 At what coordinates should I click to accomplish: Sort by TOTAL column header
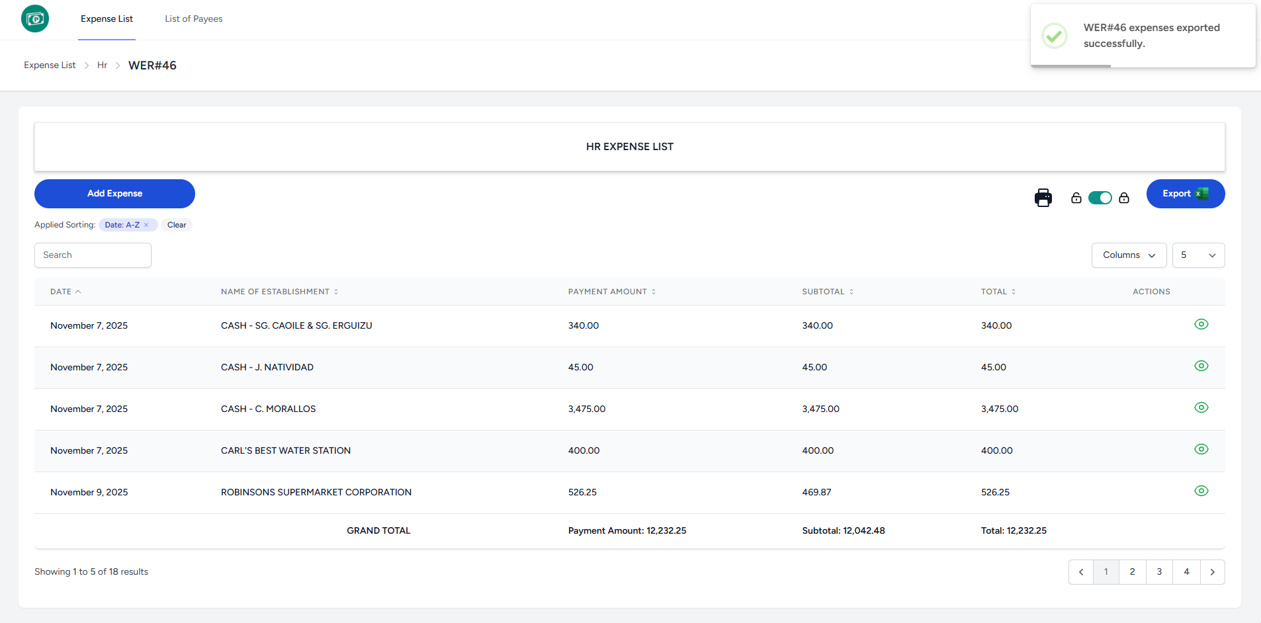[x=998, y=292]
